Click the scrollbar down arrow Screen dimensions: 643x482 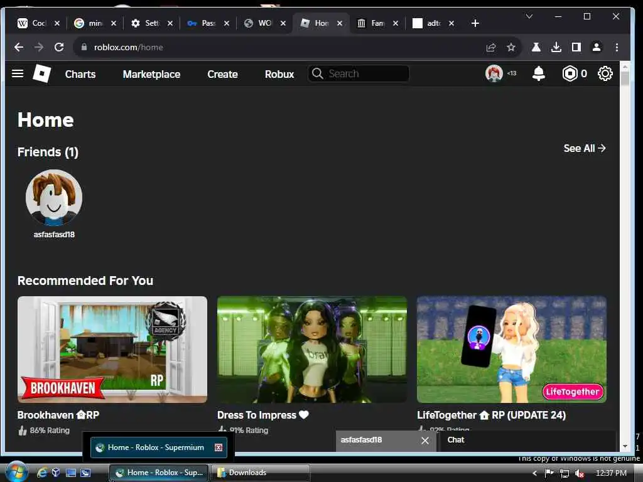[625, 446]
